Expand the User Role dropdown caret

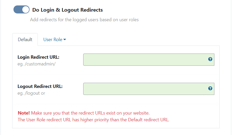click(65, 40)
